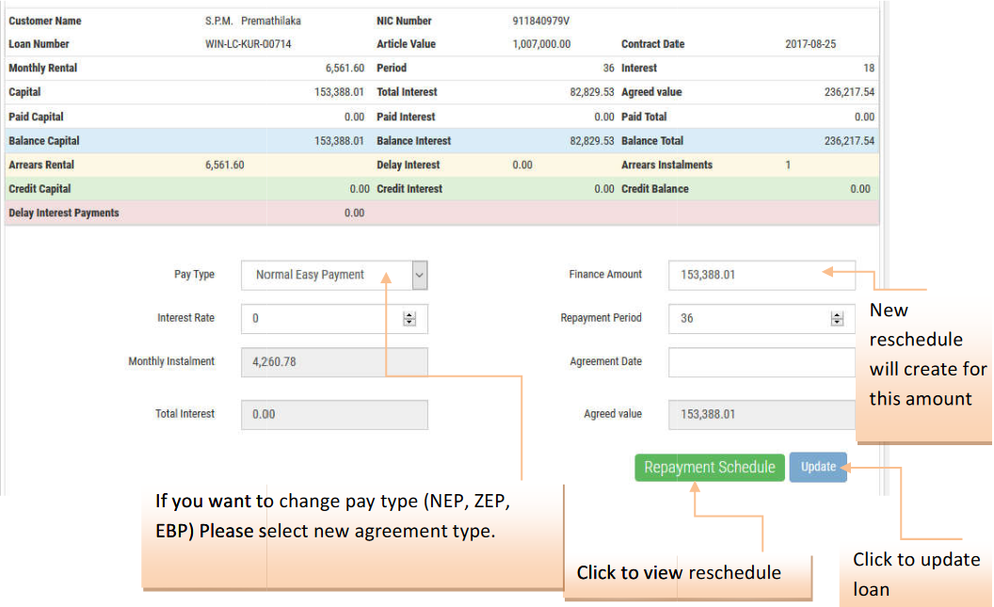Click the Delay Interest Payments row label
The height and width of the screenshot is (607, 994).
point(64,213)
